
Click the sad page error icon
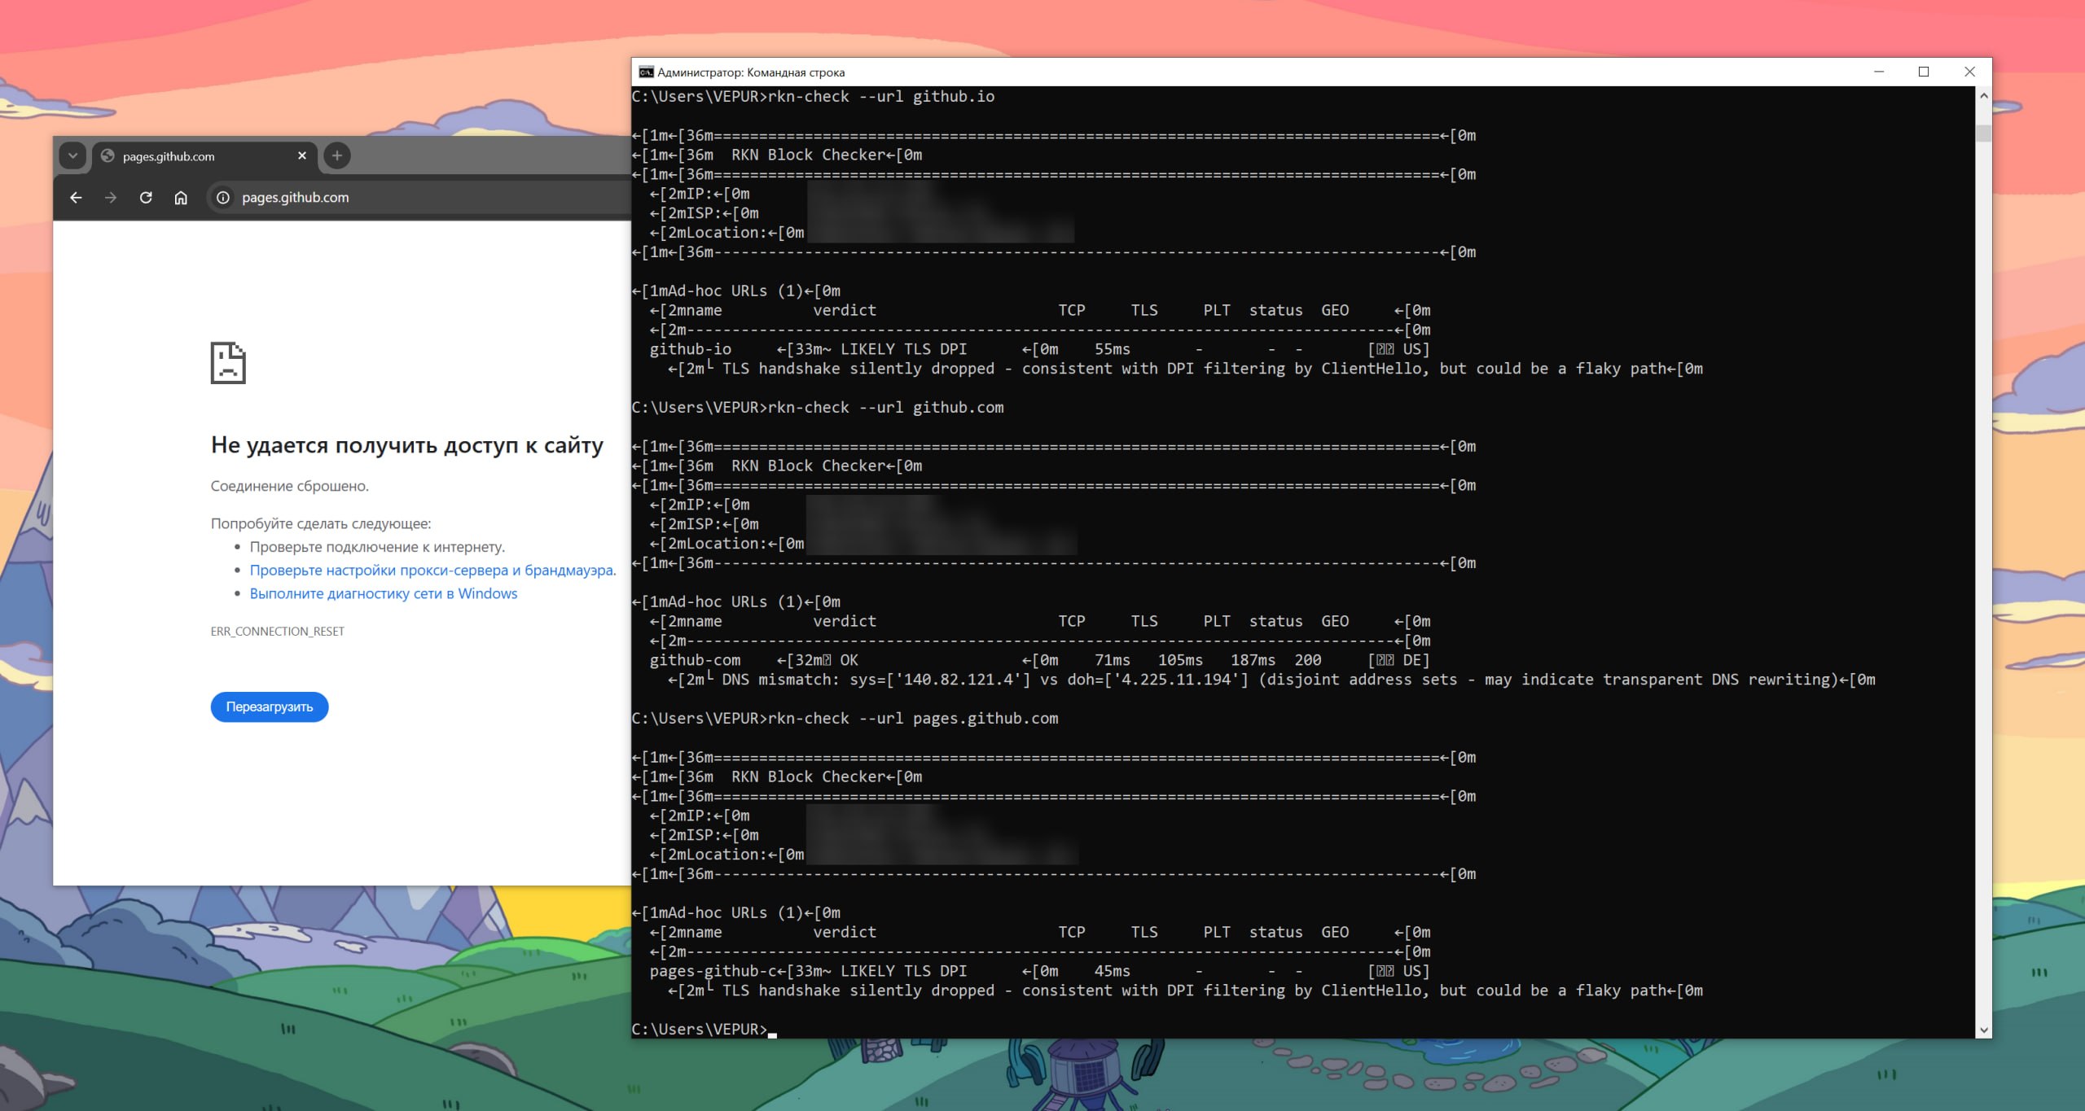(228, 363)
